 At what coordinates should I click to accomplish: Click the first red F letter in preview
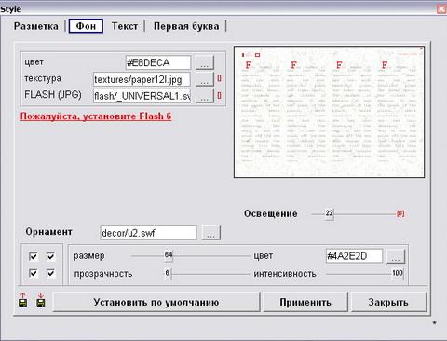[248, 65]
